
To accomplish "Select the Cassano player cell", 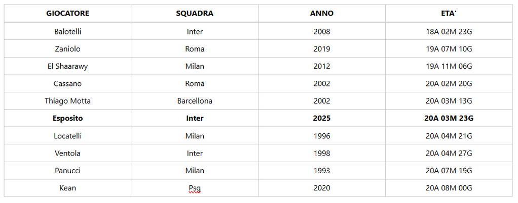I will pyautogui.click(x=67, y=83).
